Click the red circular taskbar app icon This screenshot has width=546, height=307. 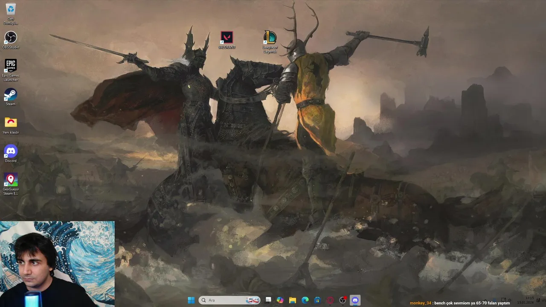tap(330, 300)
